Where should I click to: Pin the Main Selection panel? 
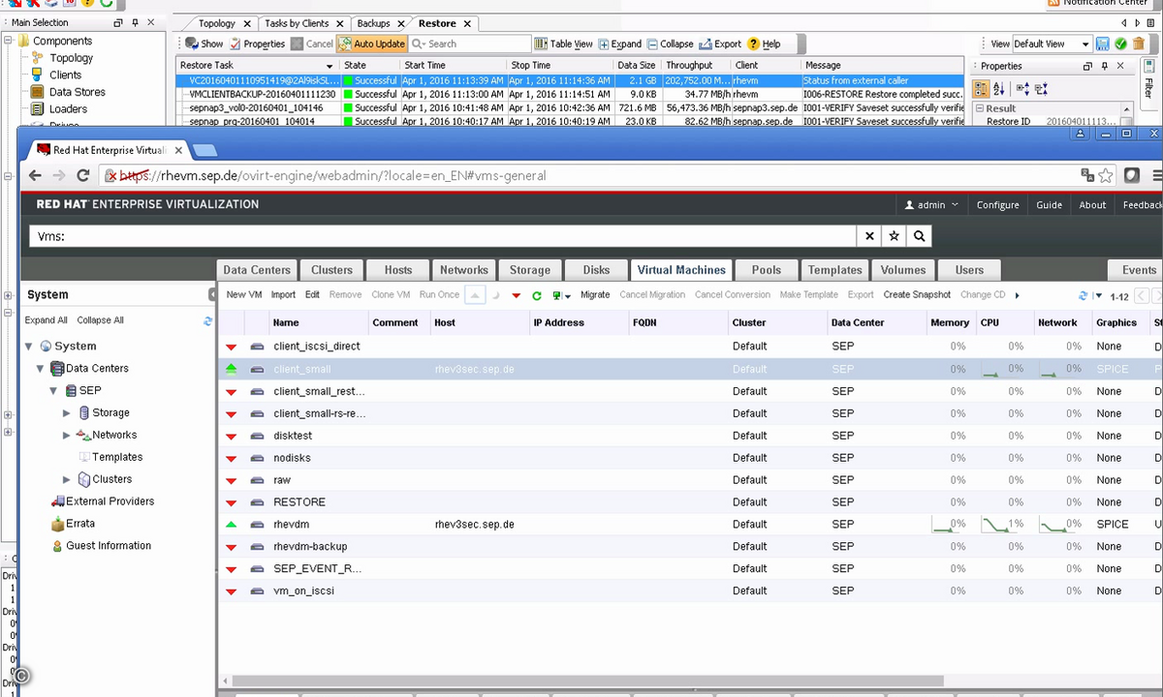click(135, 21)
